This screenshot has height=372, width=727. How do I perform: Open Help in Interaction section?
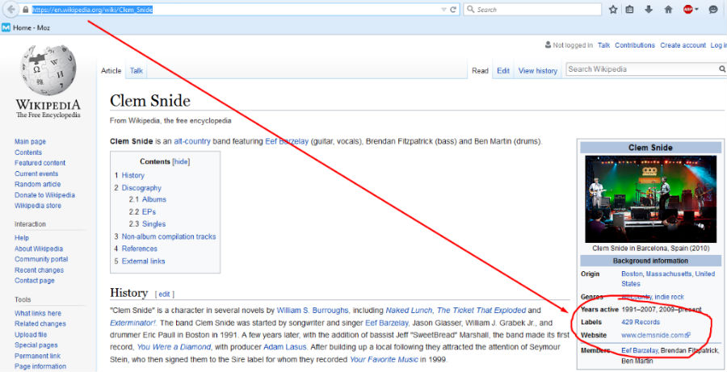click(21, 238)
